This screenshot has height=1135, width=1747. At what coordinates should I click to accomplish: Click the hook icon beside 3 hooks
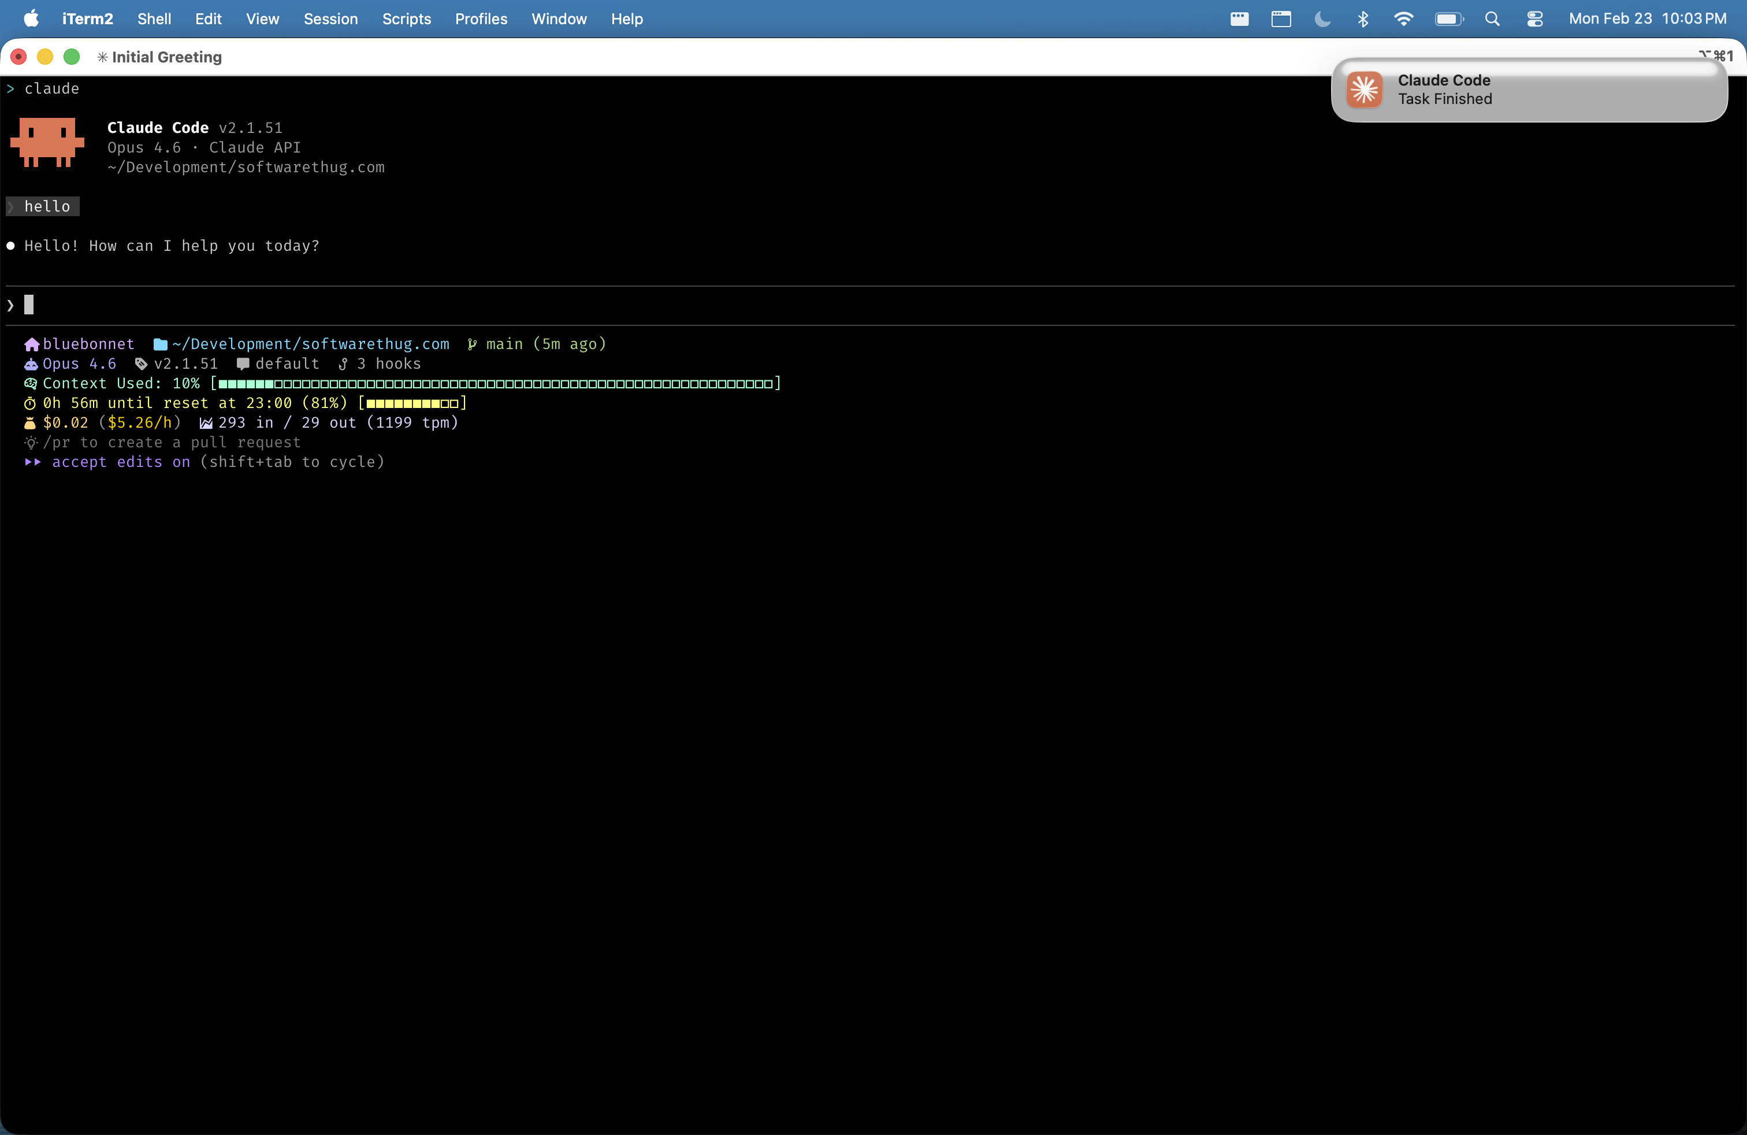[343, 364]
